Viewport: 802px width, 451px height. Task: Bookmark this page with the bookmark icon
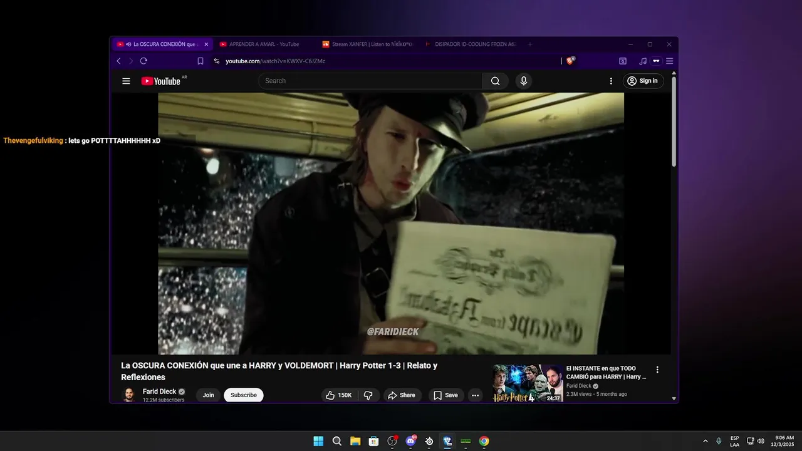pyautogui.click(x=200, y=61)
